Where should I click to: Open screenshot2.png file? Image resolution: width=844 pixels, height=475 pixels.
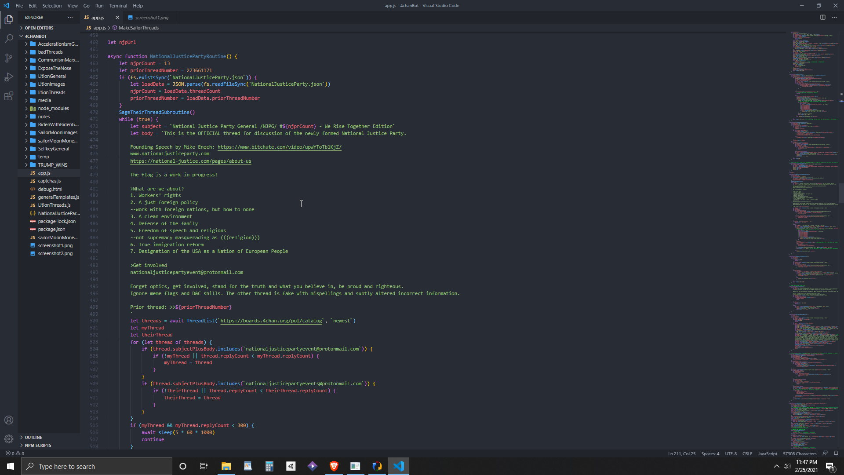[49, 253]
